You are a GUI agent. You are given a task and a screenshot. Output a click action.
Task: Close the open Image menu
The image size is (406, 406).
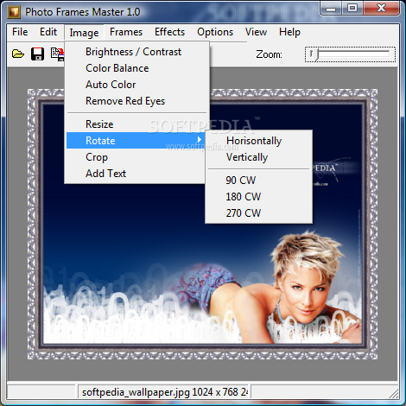pos(84,33)
